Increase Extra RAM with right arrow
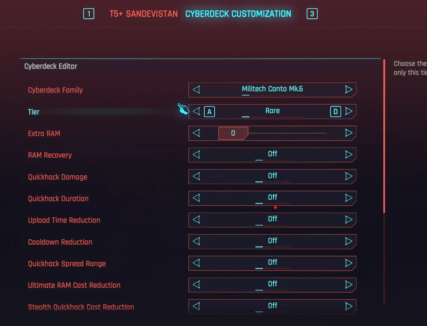Image resolution: width=427 pixels, height=326 pixels. [x=349, y=133]
